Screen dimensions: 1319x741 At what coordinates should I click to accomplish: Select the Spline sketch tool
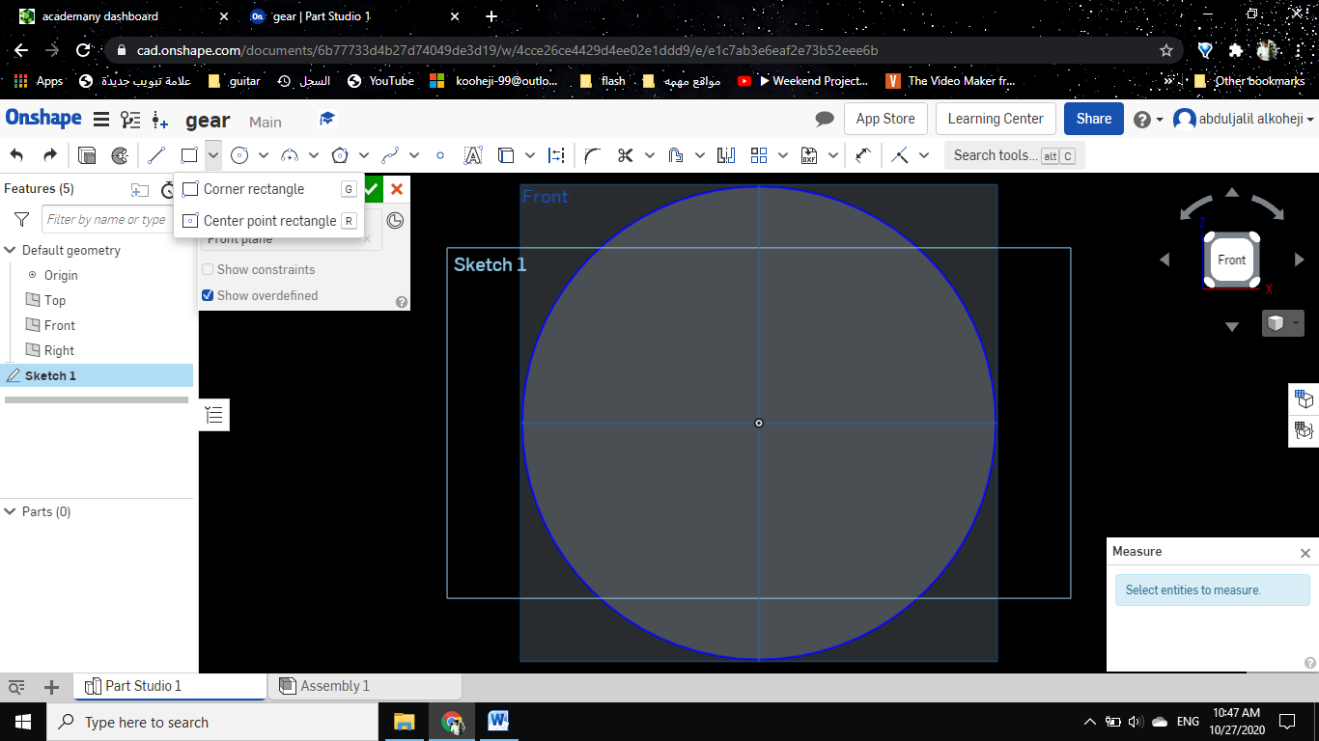tap(390, 155)
